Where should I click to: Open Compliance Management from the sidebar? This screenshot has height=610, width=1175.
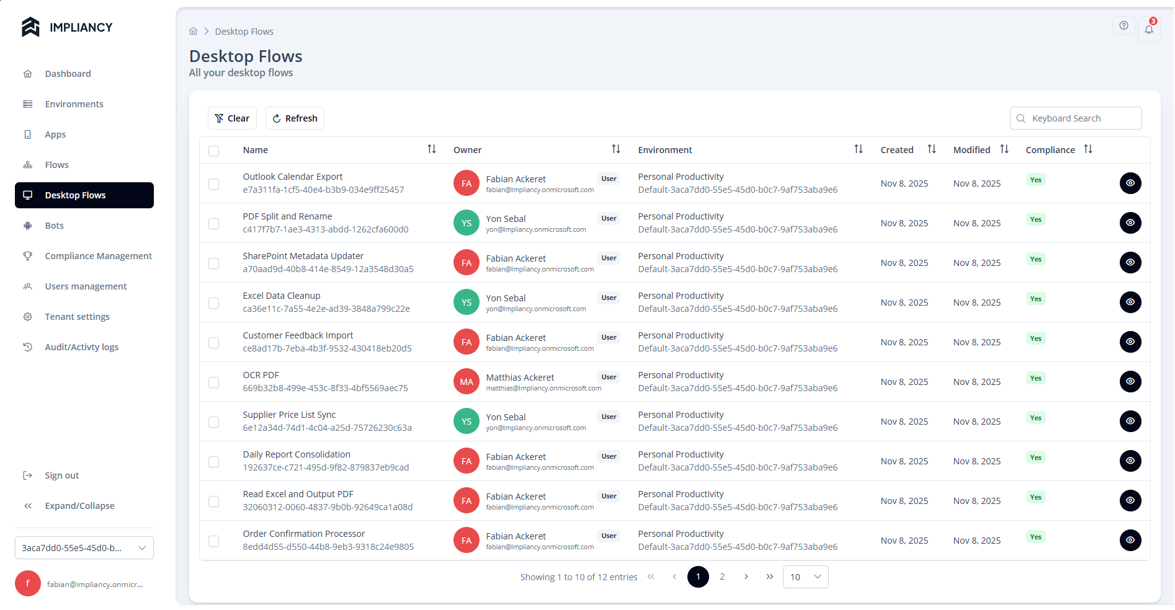pos(98,255)
